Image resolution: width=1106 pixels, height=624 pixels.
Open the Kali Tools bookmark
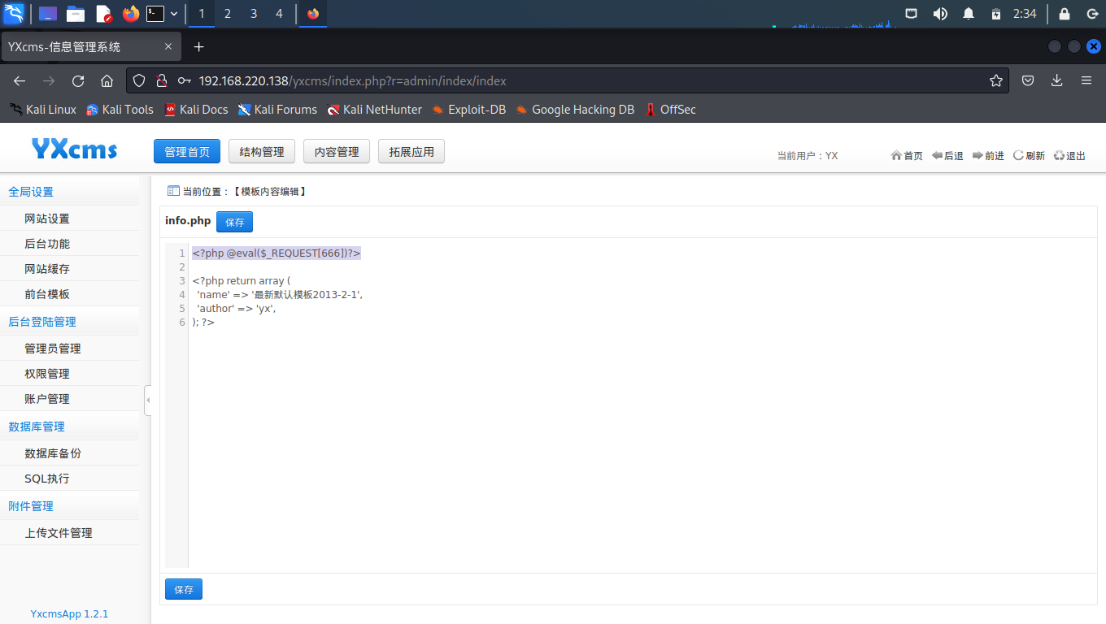coord(120,110)
